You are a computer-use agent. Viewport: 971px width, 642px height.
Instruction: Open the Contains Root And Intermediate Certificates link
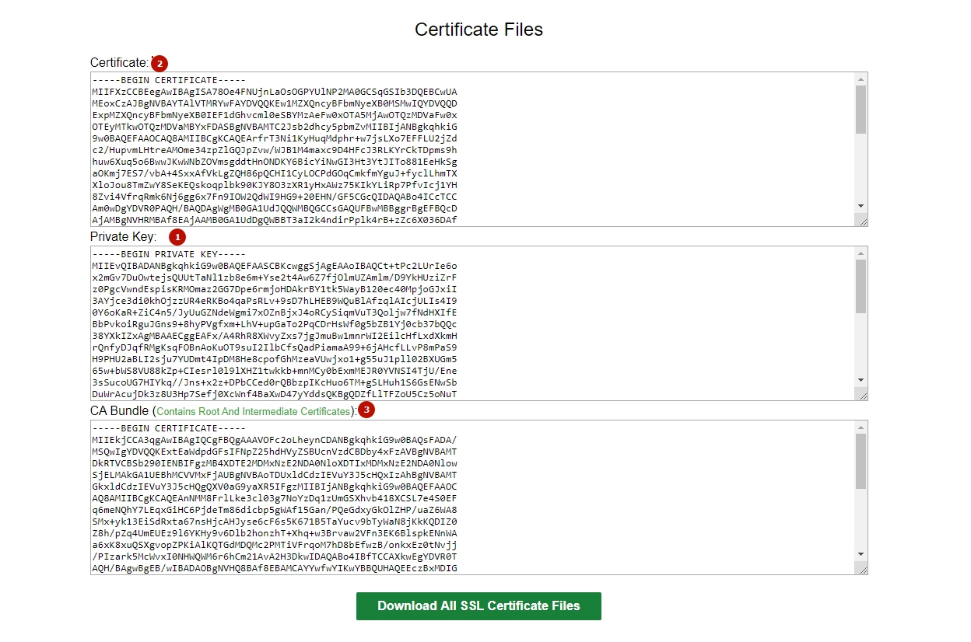254,411
